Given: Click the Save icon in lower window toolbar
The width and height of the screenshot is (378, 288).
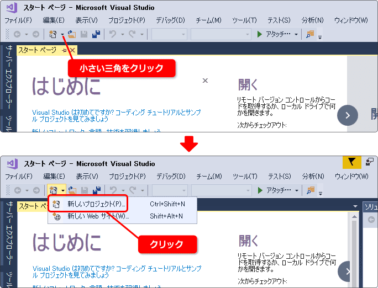Looking at the screenshot, I should coord(85,190).
